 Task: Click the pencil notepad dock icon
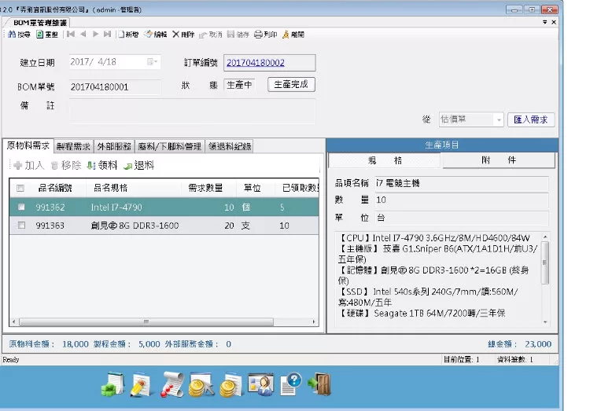tap(142, 383)
